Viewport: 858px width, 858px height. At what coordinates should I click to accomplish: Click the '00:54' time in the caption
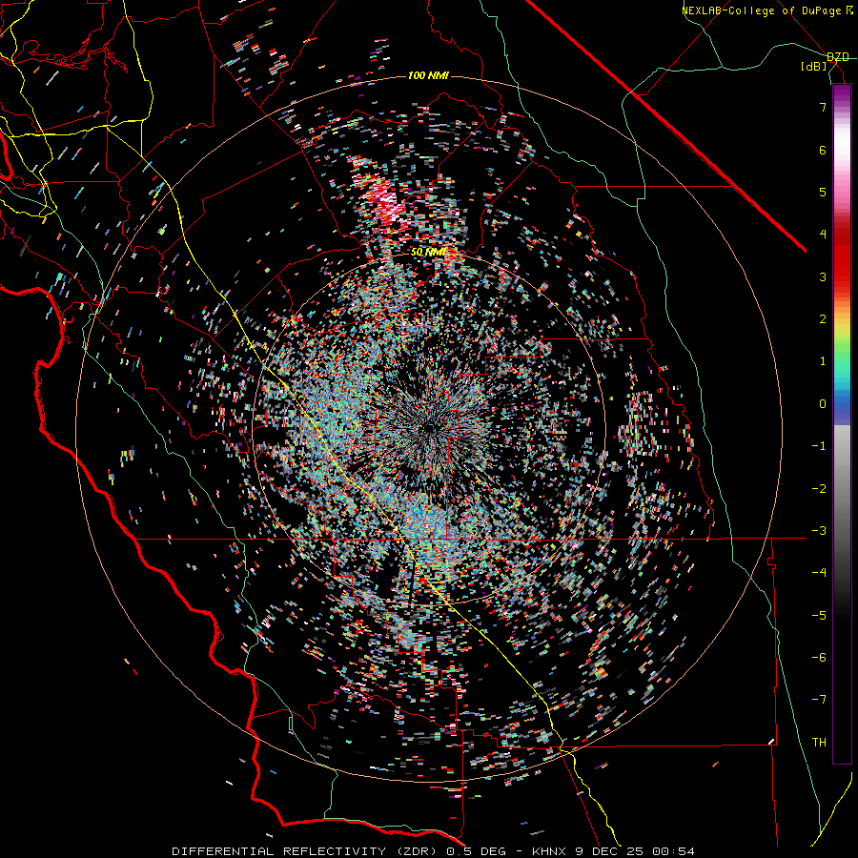click(x=676, y=851)
